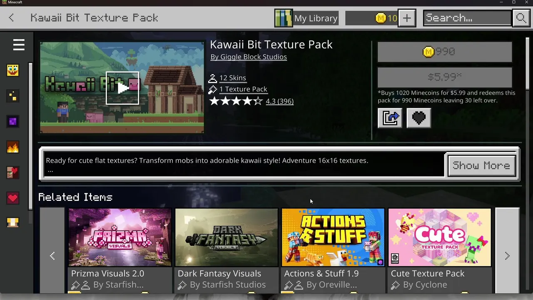The image size is (533, 300).
Task: Show next related items with right arrow
Action: click(x=507, y=256)
